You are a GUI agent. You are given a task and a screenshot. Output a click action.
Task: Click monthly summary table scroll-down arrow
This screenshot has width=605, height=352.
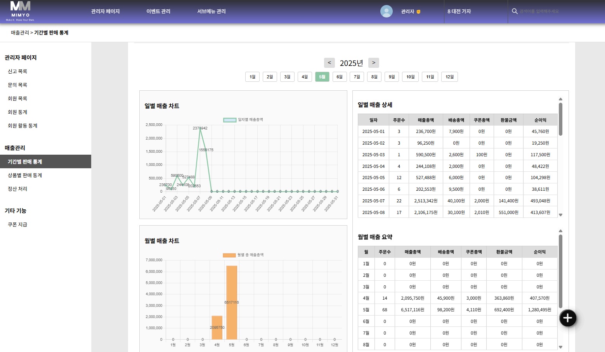[x=560, y=347]
